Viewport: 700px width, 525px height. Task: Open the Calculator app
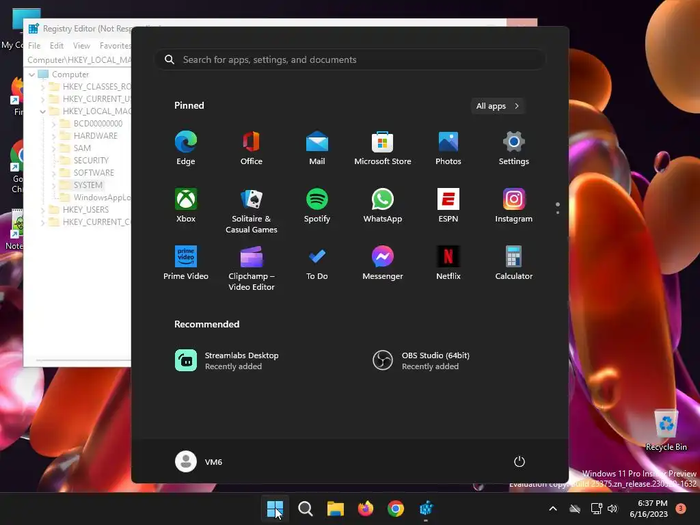pos(514,263)
